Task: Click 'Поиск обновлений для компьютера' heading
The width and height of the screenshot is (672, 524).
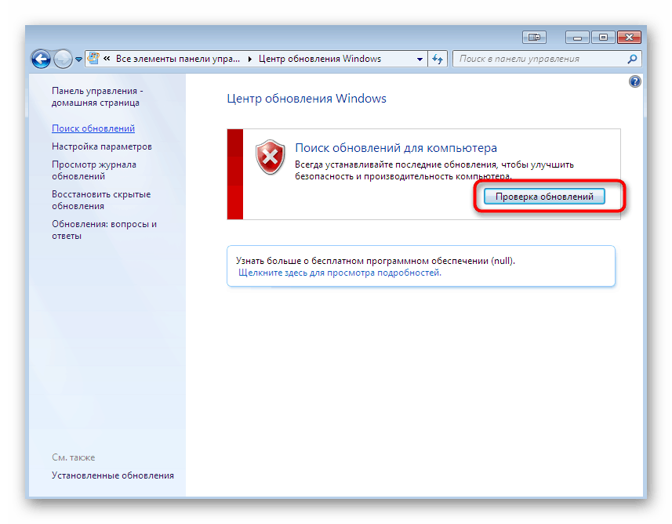Action: (396, 148)
